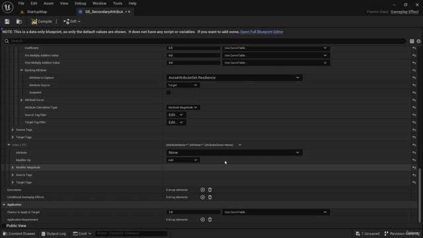Click Open Full Blueprint Editor link
Image resolution: width=423 pixels, height=238 pixels.
tap(262, 32)
